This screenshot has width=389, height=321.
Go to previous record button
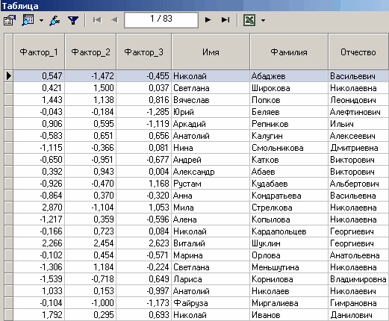(114, 20)
